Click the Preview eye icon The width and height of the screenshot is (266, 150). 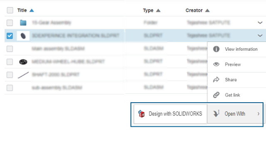216,64
